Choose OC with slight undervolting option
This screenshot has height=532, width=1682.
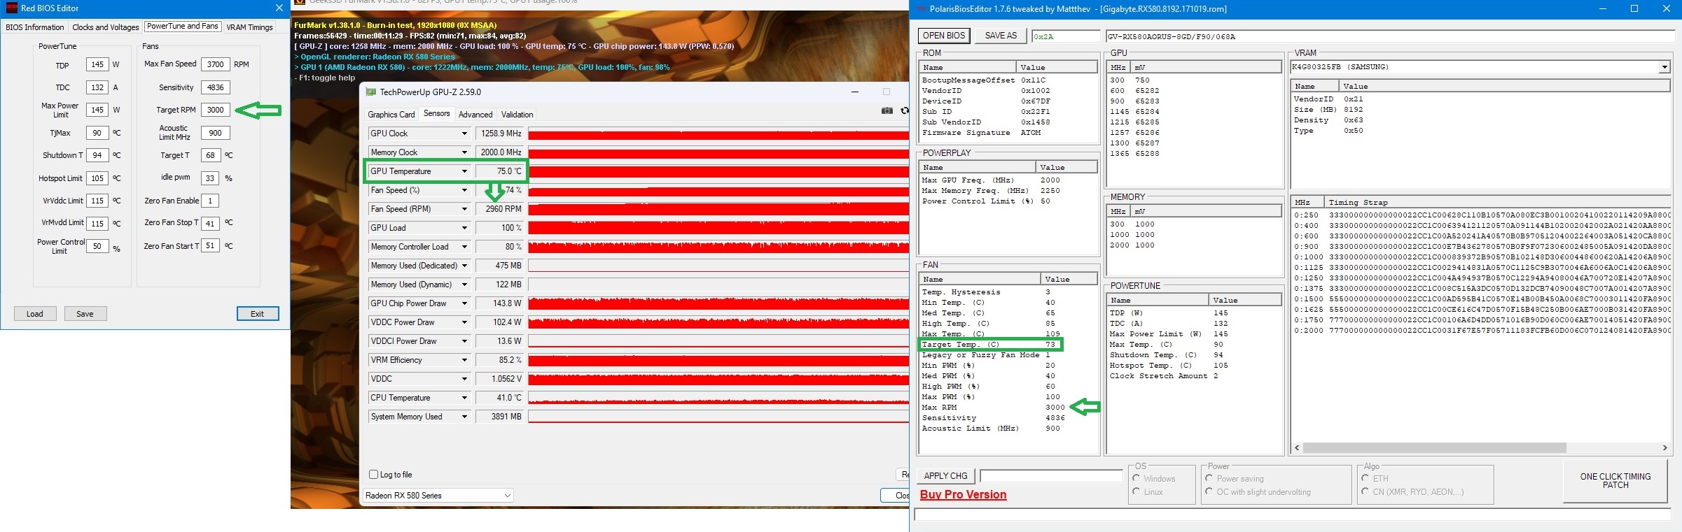click(1209, 491)
